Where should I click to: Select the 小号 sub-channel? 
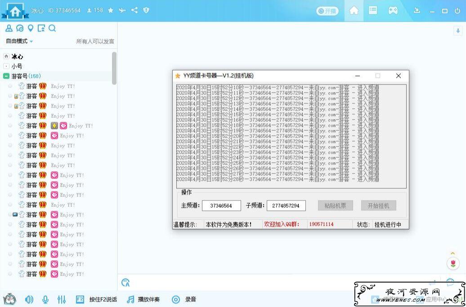pyautogui.click(x=17, y=66)
